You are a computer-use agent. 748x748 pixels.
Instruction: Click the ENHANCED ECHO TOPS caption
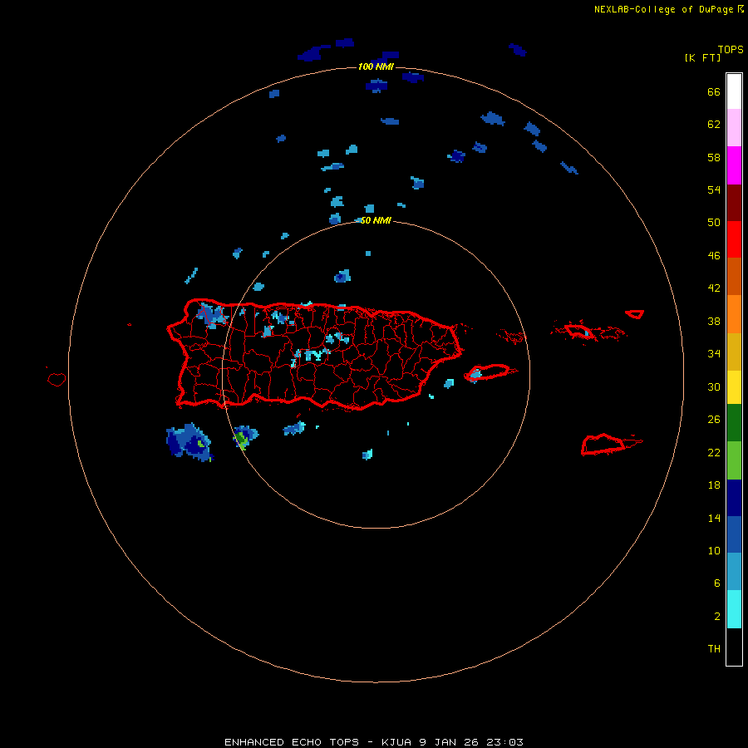(292, 742)
